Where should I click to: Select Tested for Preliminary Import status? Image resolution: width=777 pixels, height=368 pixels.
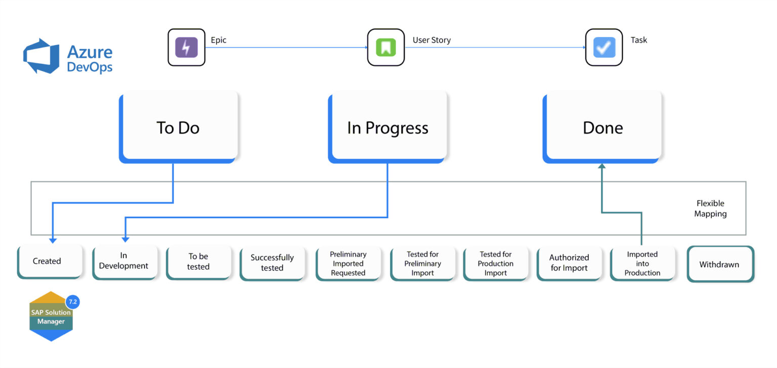coord(422,262)
